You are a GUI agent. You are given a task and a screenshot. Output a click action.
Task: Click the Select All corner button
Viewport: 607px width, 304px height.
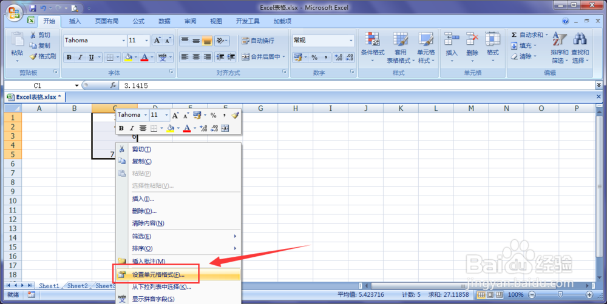click(13, 108)
